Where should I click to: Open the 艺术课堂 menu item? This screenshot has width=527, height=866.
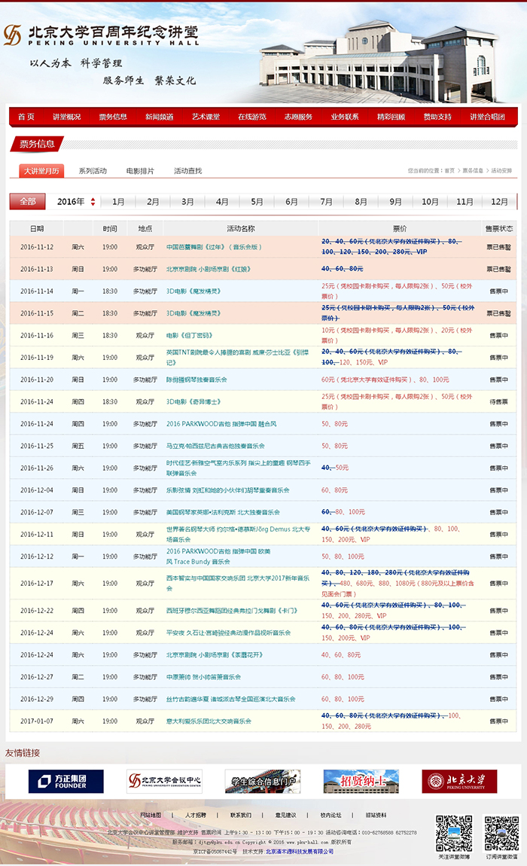pyautogui.click(x=206, y=117)
